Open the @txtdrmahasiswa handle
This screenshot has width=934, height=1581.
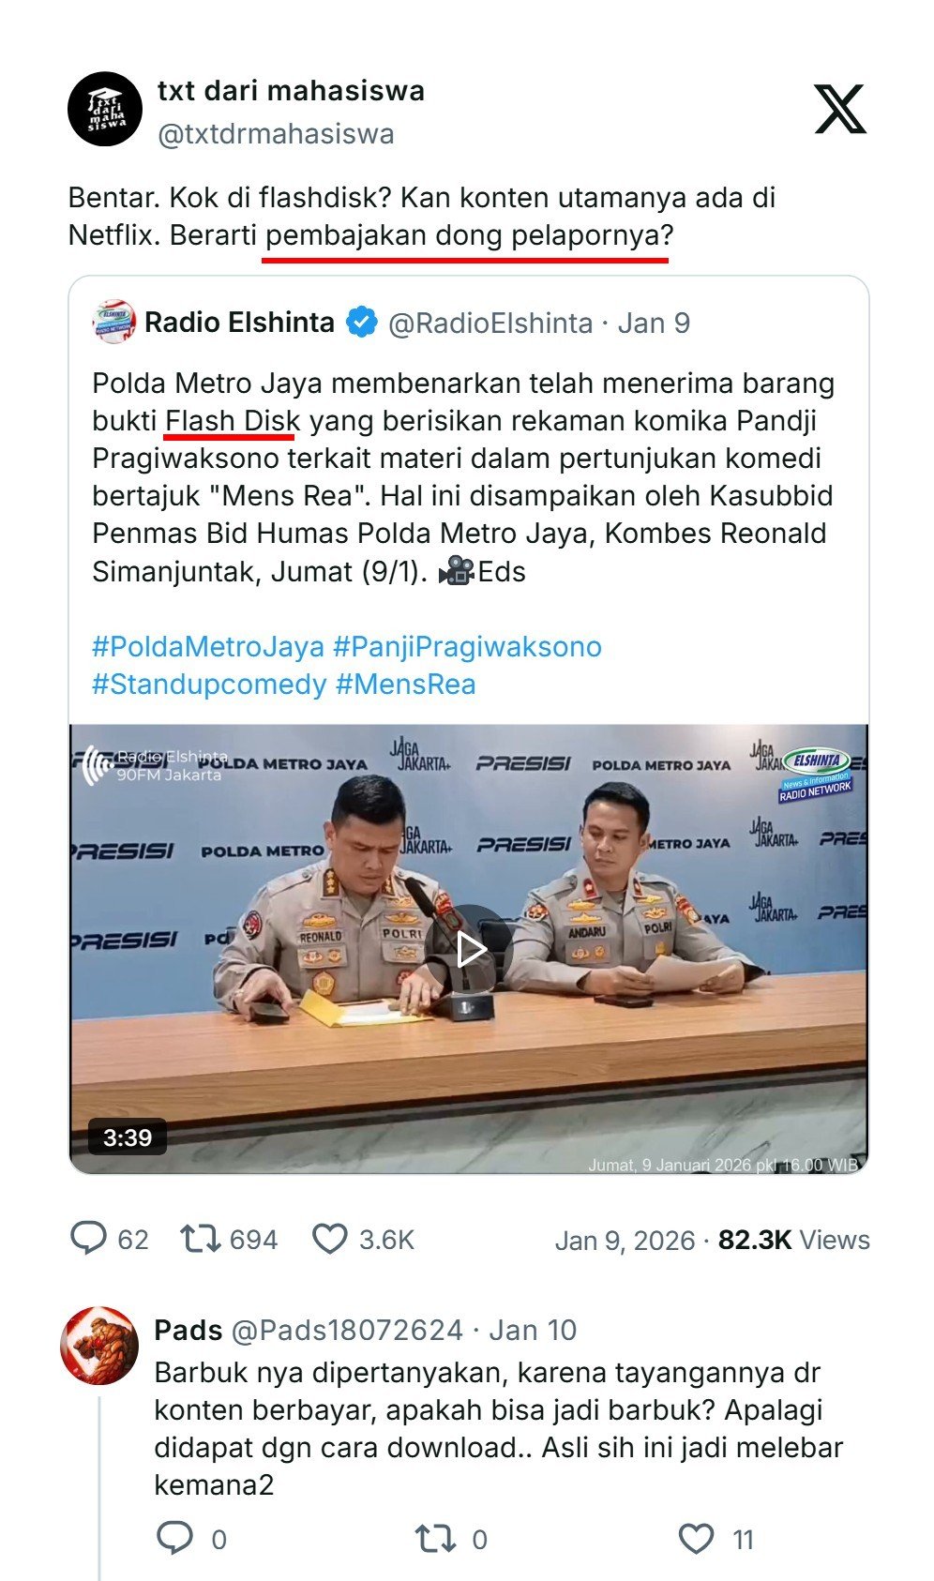[x=276, y=134]
